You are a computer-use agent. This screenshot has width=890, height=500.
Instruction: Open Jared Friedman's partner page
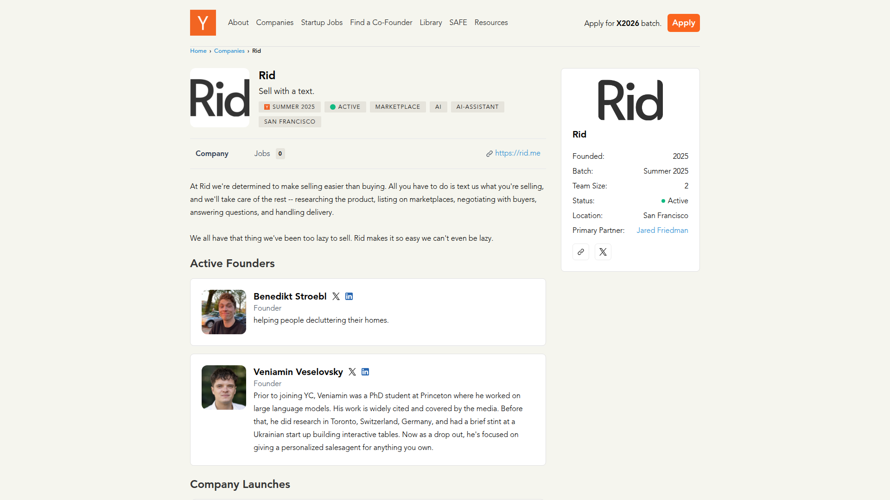pyautogui.click(x=662, y=230)
